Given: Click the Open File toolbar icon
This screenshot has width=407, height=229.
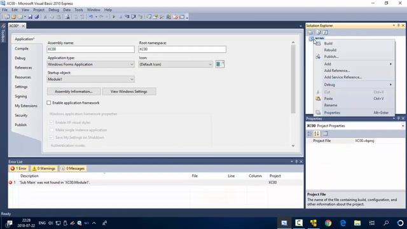Looking at the screenshot, I should click(13, 17).
